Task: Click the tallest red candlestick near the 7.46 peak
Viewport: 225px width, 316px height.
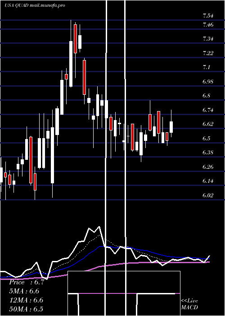Action: coord(75,39)
